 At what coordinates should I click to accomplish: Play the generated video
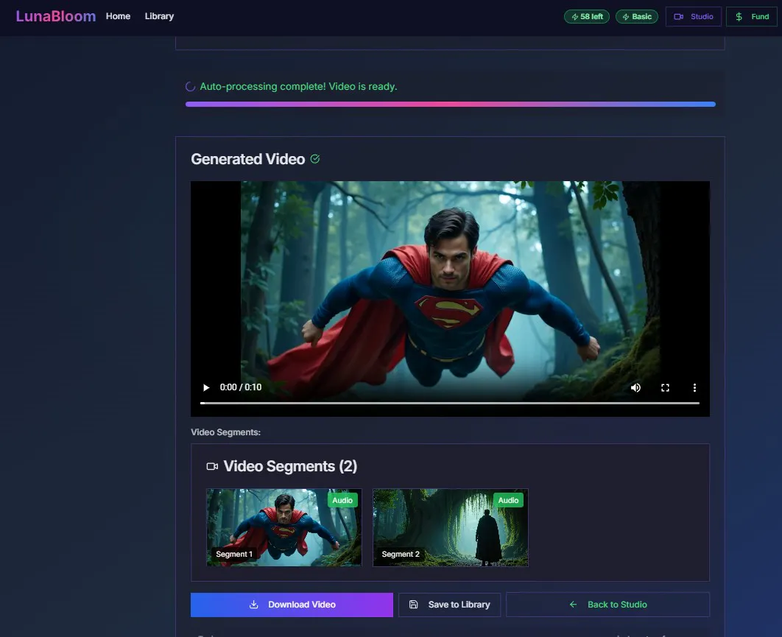pyautogui.click(x=206, y=387)
